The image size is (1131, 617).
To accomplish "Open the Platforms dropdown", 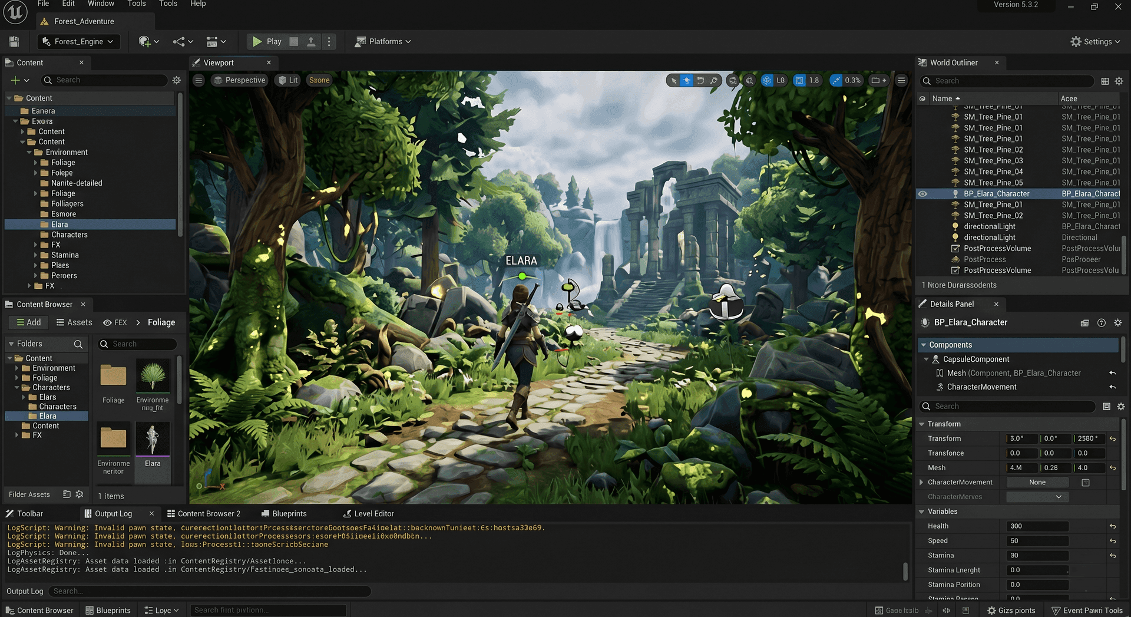I will [383, 41].
